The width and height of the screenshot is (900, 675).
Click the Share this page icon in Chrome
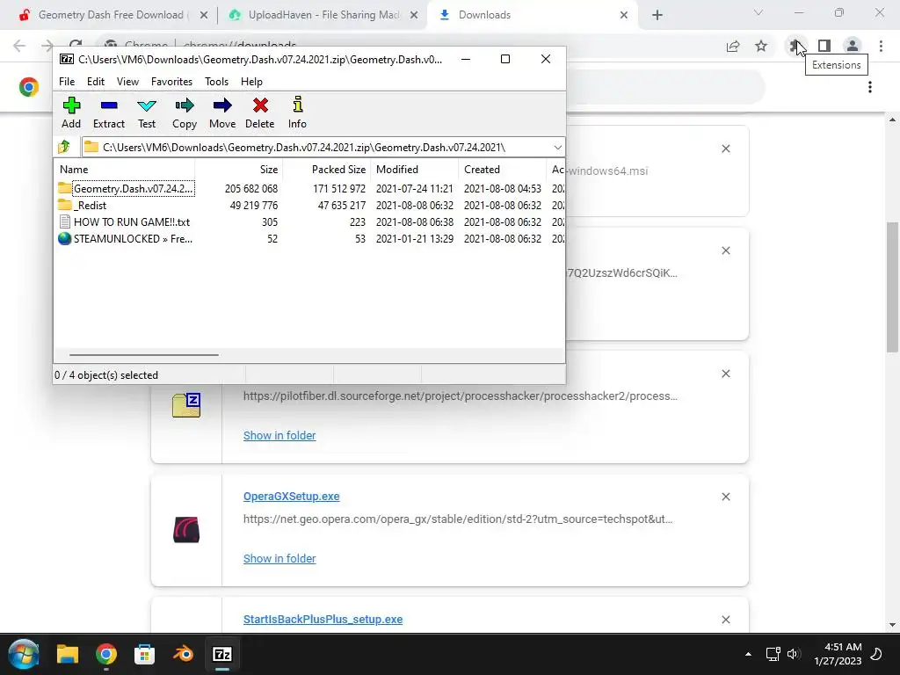(733, 46)
